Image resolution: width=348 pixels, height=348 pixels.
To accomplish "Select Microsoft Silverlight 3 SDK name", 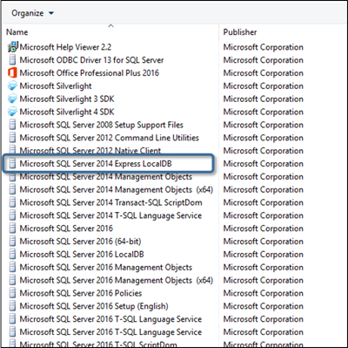I will (67, 99).
